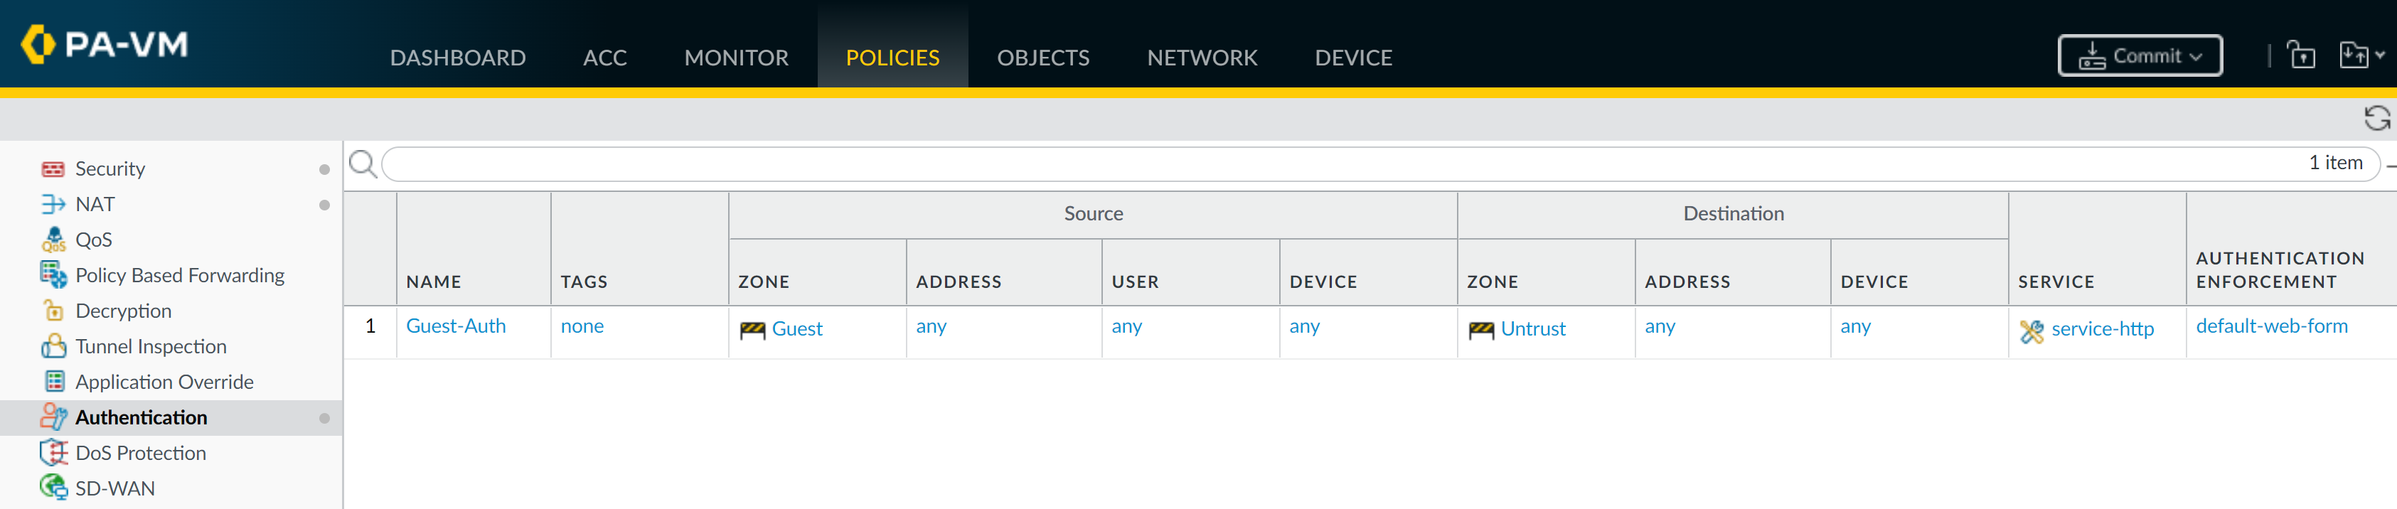Open the Guest-Auth rule link
2397x509 pixels.
456,326
